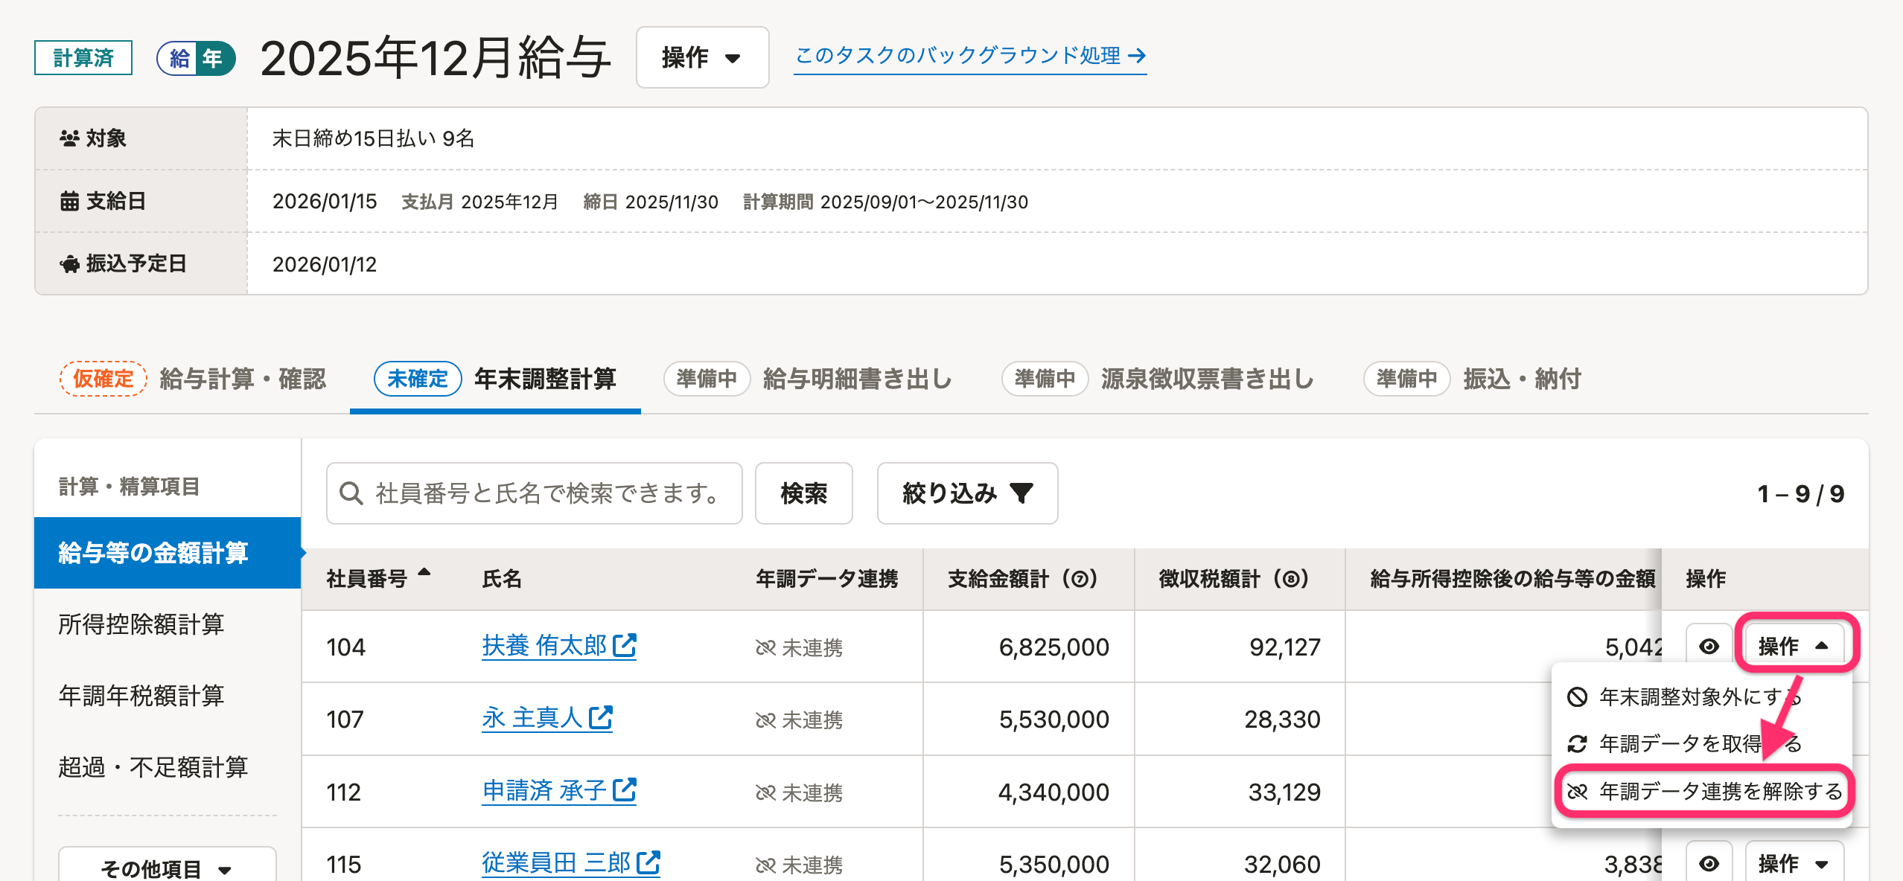Click the 絞り込み filter funnel button

(966, 493)
